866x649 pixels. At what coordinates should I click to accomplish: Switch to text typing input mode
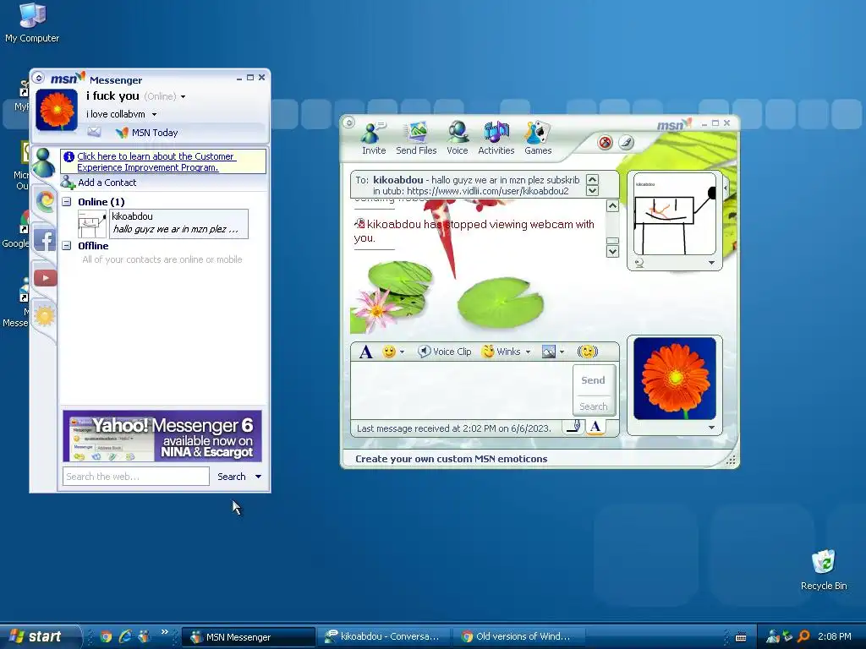coord(595,426)
